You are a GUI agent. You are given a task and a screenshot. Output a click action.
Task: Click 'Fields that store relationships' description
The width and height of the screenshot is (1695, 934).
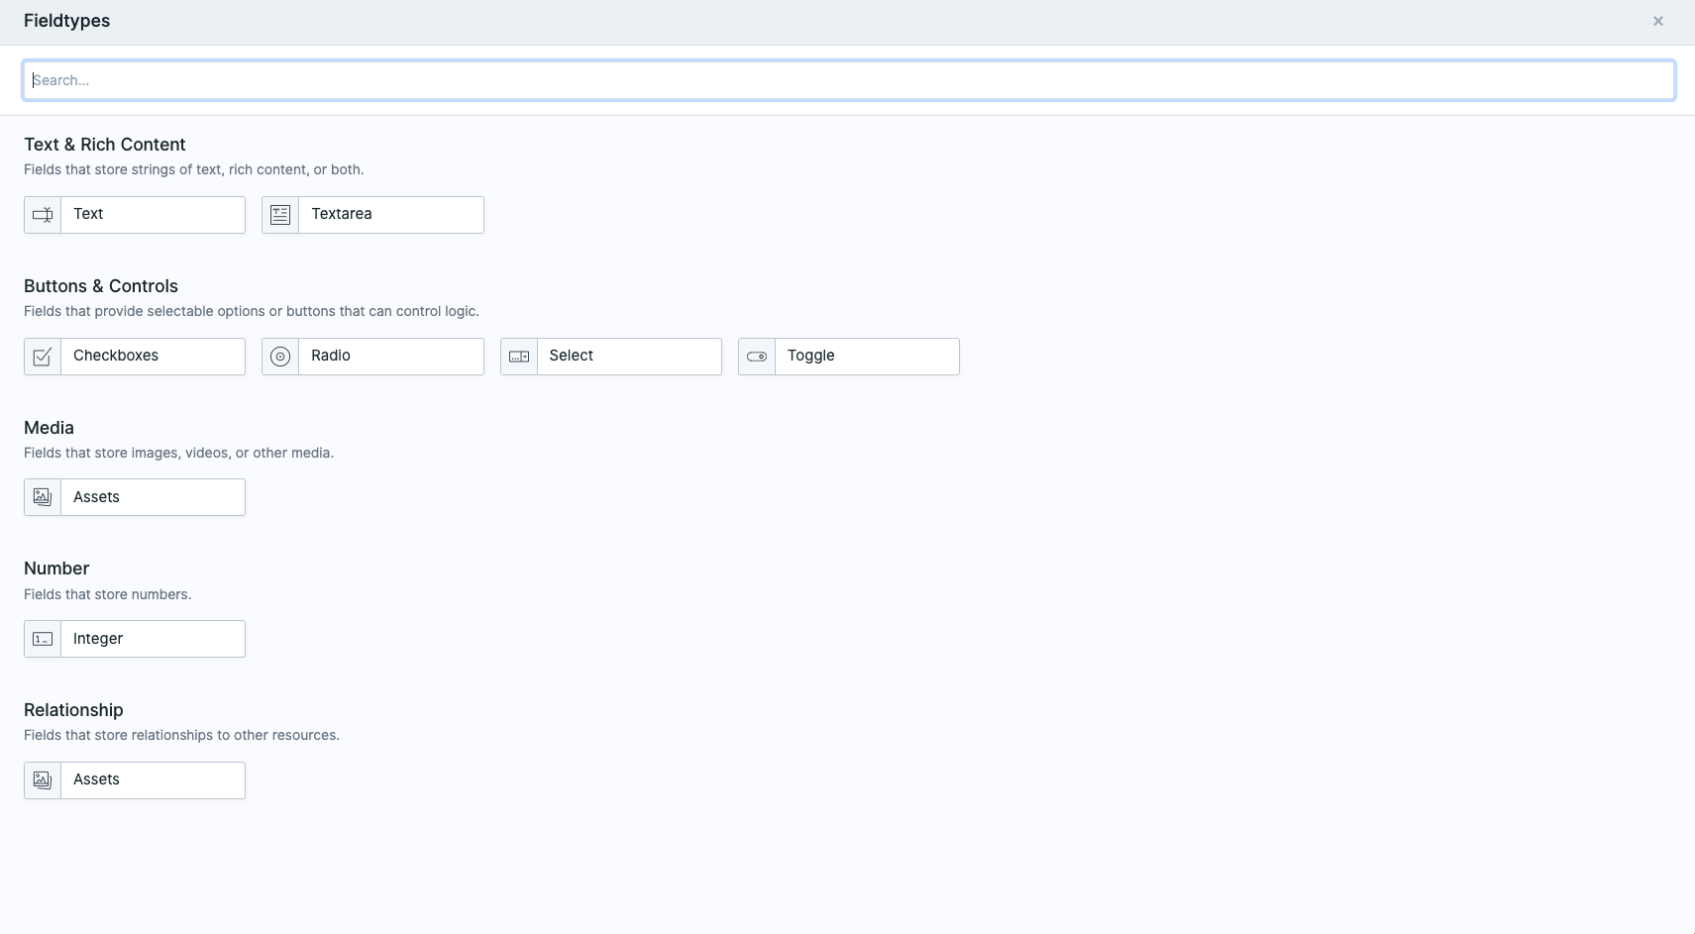point(181,735)
